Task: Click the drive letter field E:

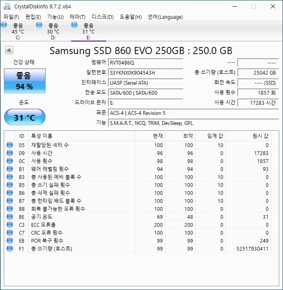Action: coord(145,103)
